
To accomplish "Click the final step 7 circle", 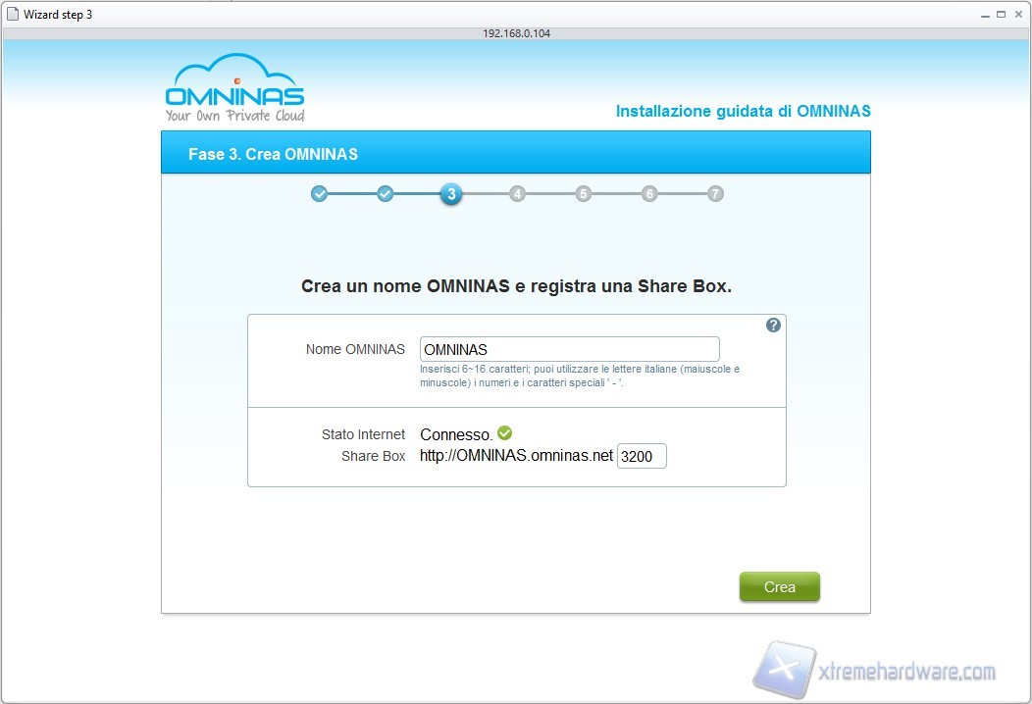I will [715, 194].
